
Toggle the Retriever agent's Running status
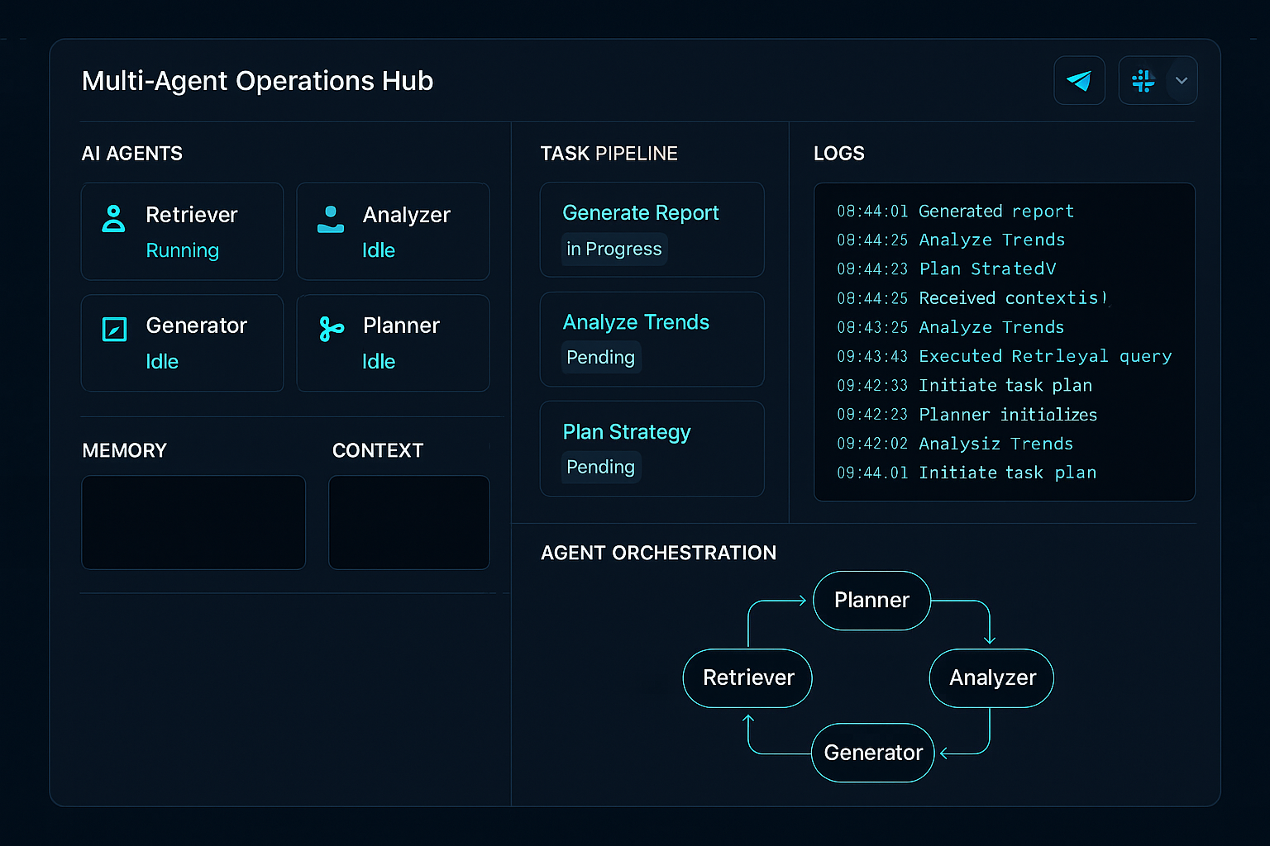click(182, 250)
